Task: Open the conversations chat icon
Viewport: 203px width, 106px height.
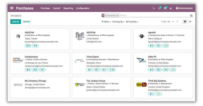Action: [x=165, y=8]
